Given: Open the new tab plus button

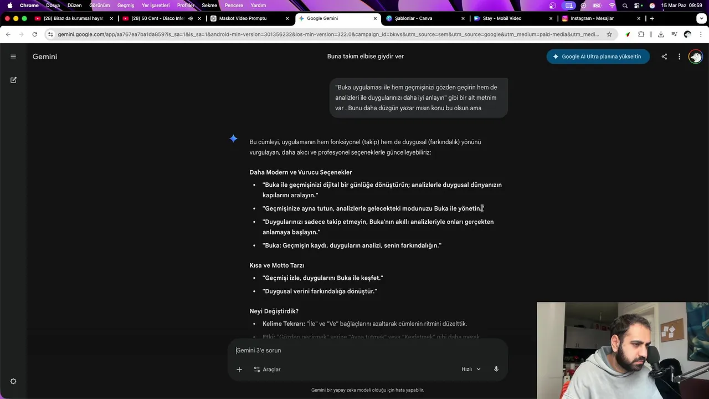Looking at the screenshot, I should [652, 18].
